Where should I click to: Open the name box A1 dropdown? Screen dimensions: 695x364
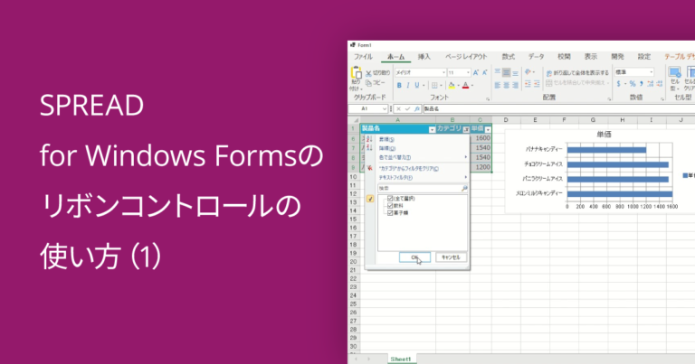(x=385, y=108)
